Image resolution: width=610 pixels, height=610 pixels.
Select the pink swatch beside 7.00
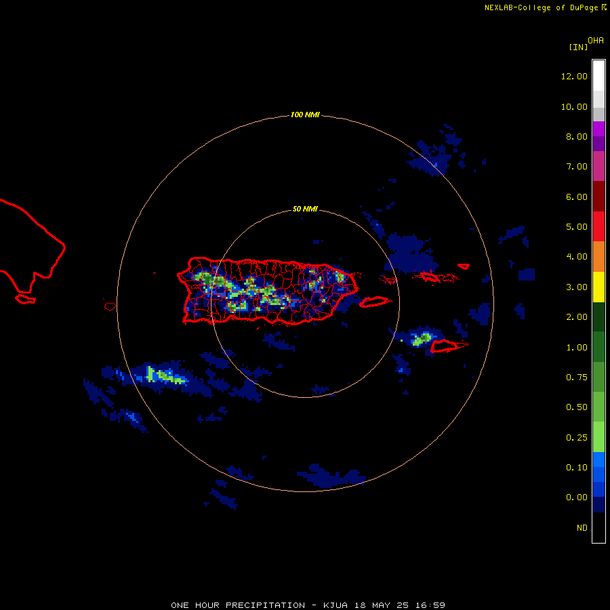tap(598, 166)
